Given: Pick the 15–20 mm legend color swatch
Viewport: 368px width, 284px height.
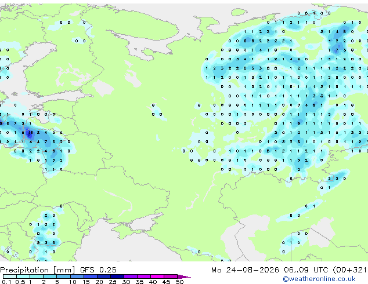Looking at the screenshot, I should click(90, 276).
